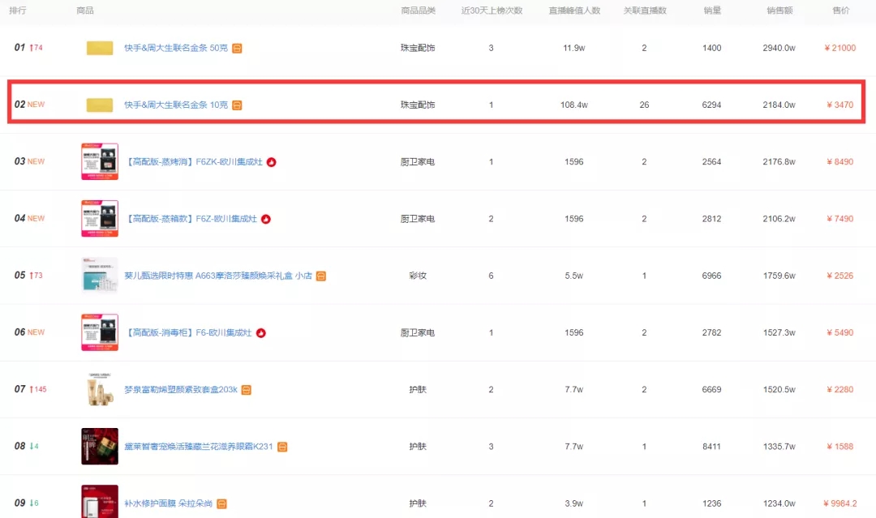Click the shop icon beside 梦泉富勒烯套盒203k
This screenshot has height=518, width=876.
246,389
